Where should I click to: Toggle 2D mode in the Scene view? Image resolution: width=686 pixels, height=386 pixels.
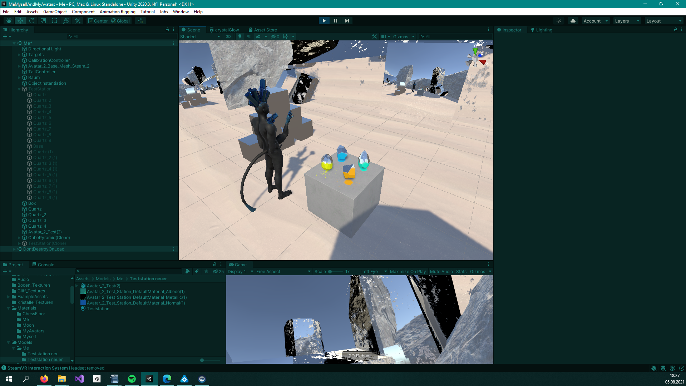point(228,36)
